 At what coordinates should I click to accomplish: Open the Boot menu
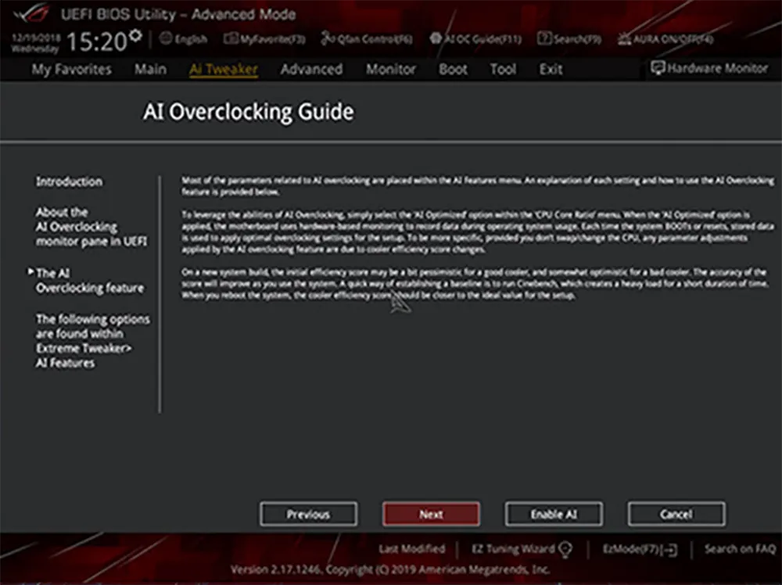coord(453,70)
